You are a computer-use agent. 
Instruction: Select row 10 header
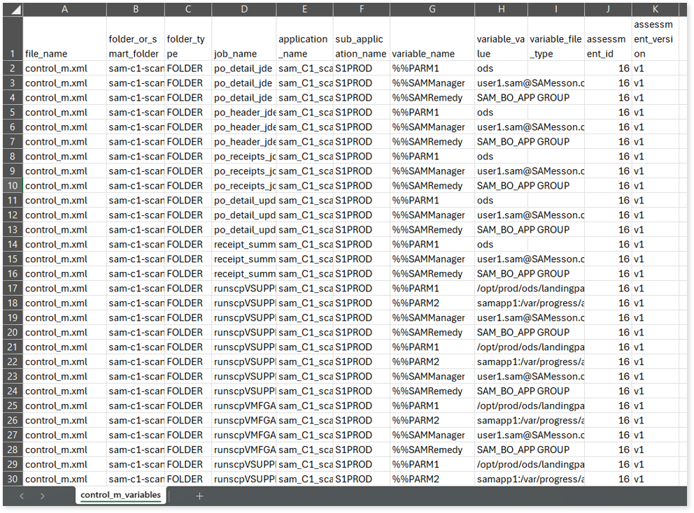13,186
